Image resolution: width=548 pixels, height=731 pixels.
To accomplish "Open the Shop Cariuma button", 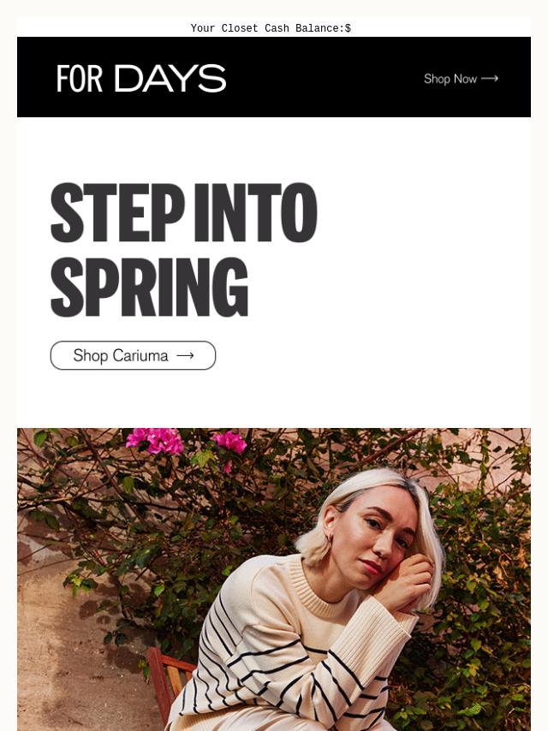I will pos(133,355).
